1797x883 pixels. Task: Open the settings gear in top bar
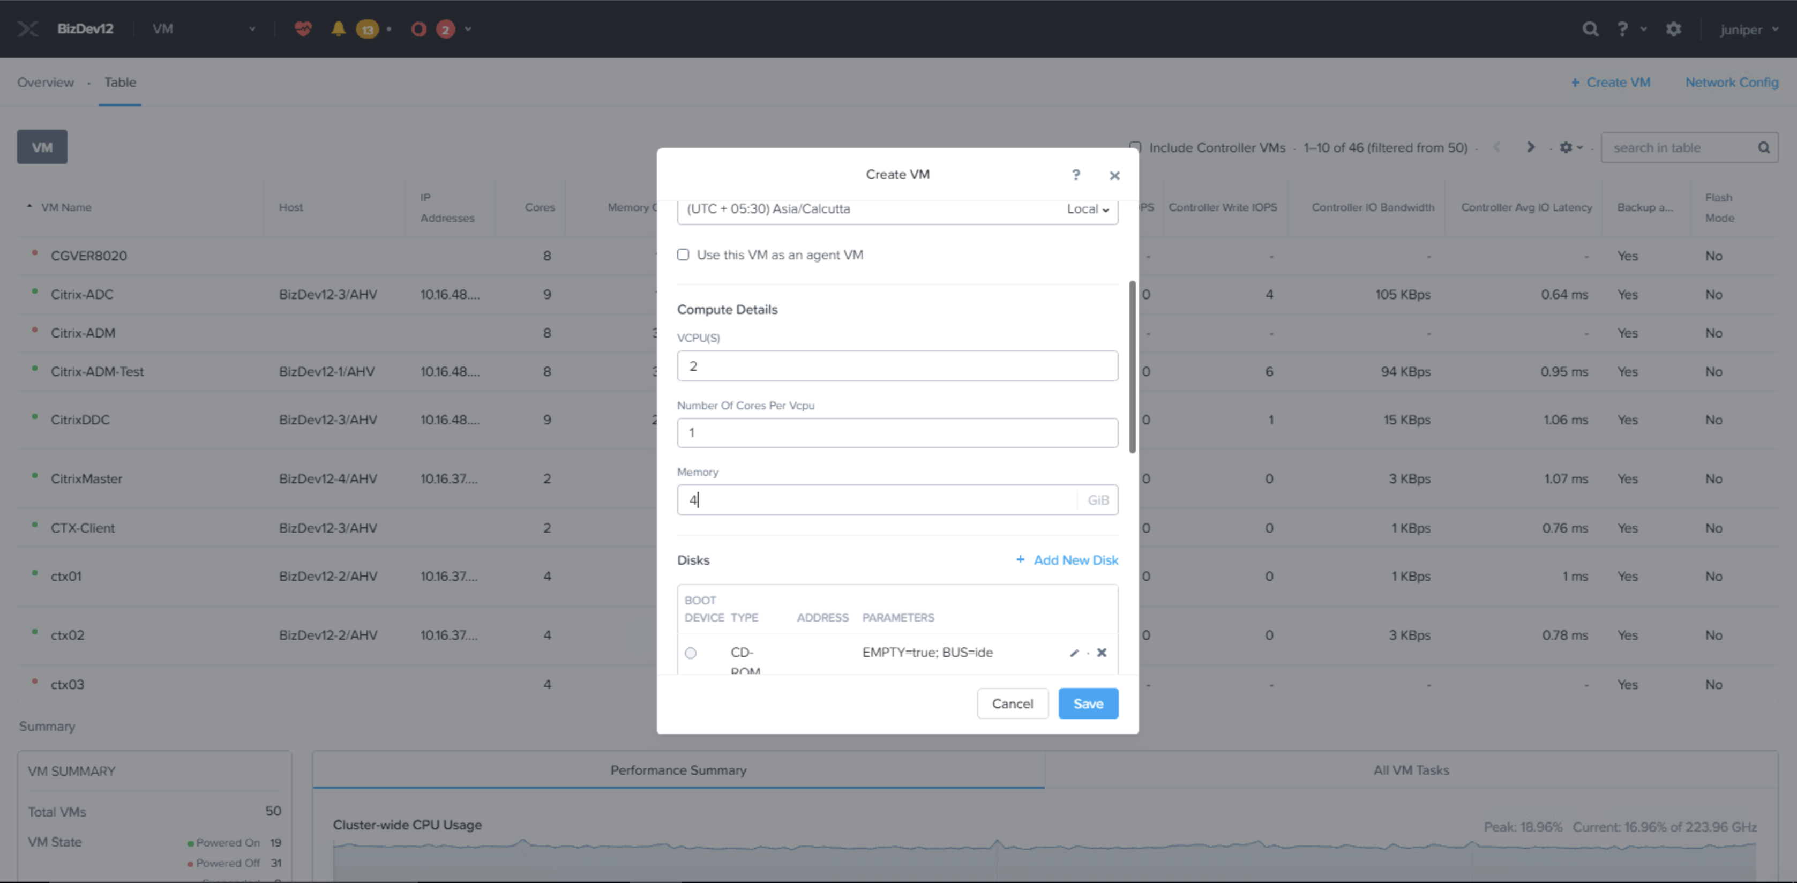coord(1673,28)
